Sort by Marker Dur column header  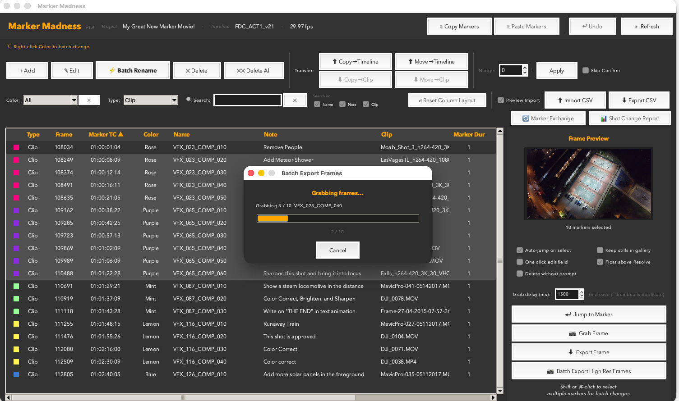tap(469, 134)
